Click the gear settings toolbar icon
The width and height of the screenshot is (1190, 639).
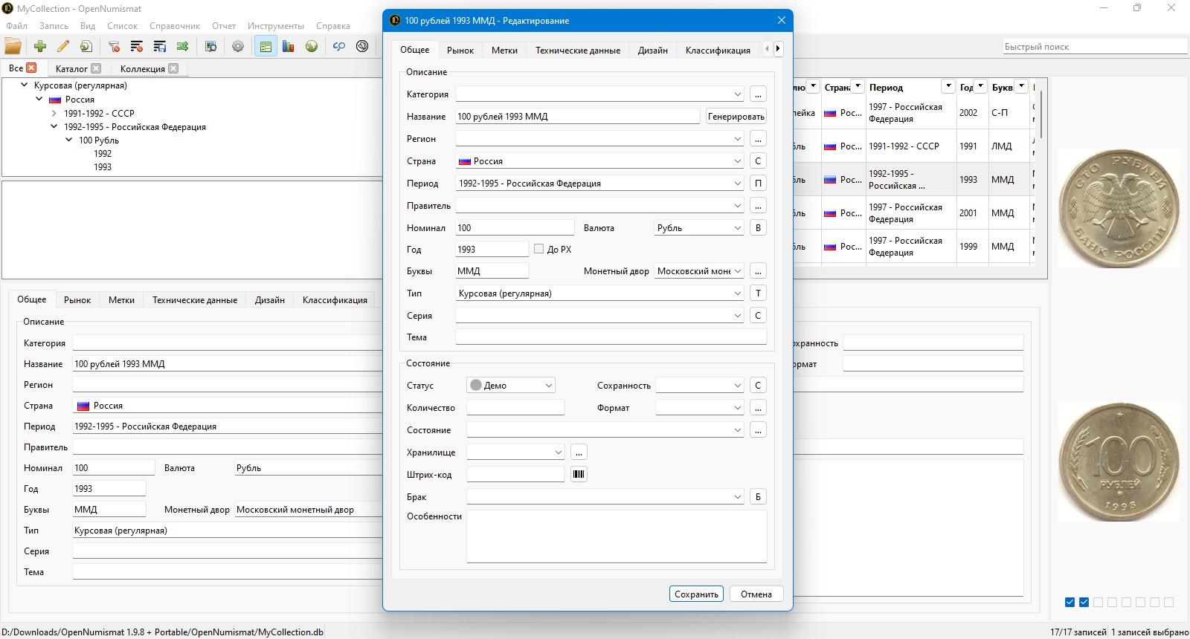238,46
